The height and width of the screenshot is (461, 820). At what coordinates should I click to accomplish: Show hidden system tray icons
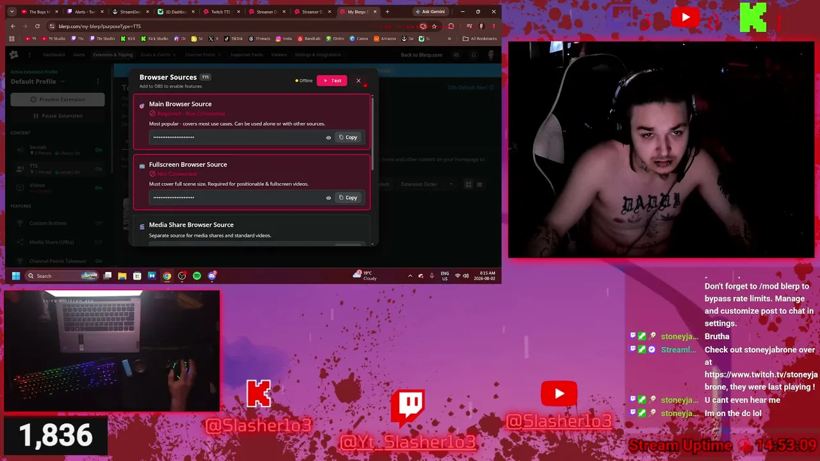[410, 276]
